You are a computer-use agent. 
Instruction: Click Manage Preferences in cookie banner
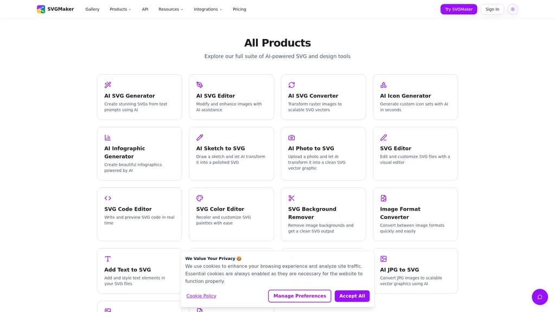tap(299, 296)
